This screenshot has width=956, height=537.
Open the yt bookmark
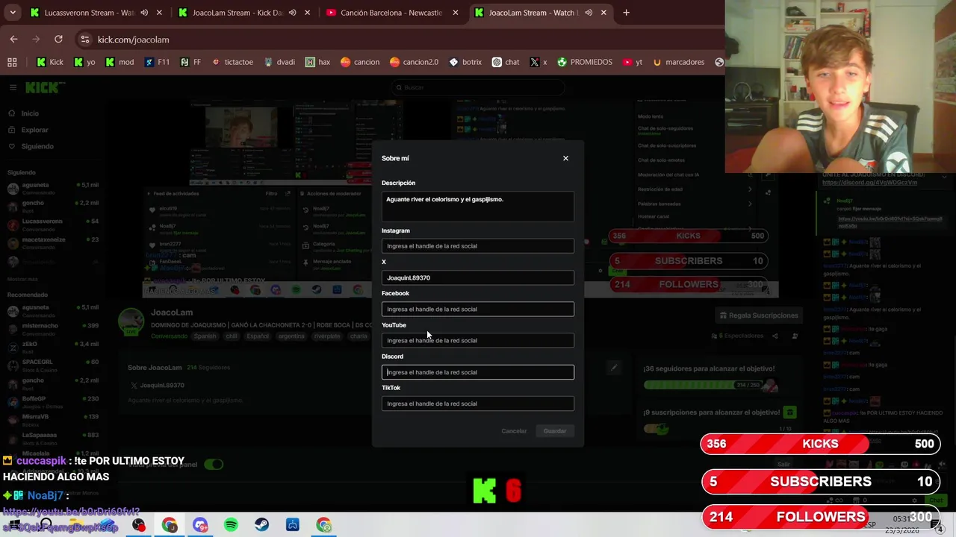632,63
